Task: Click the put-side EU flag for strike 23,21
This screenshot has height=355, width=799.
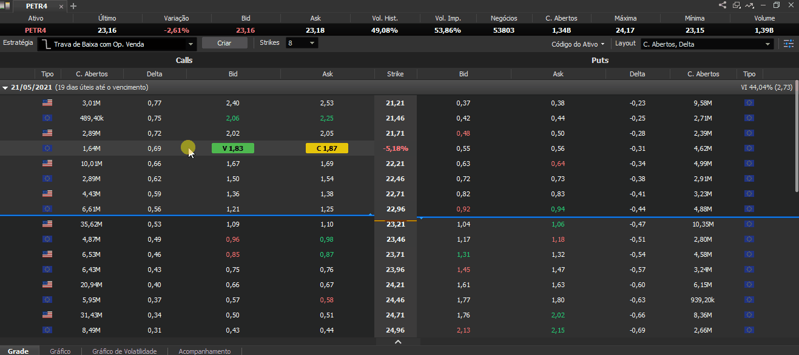Action: pyautogui.click(x=749, y=224)
